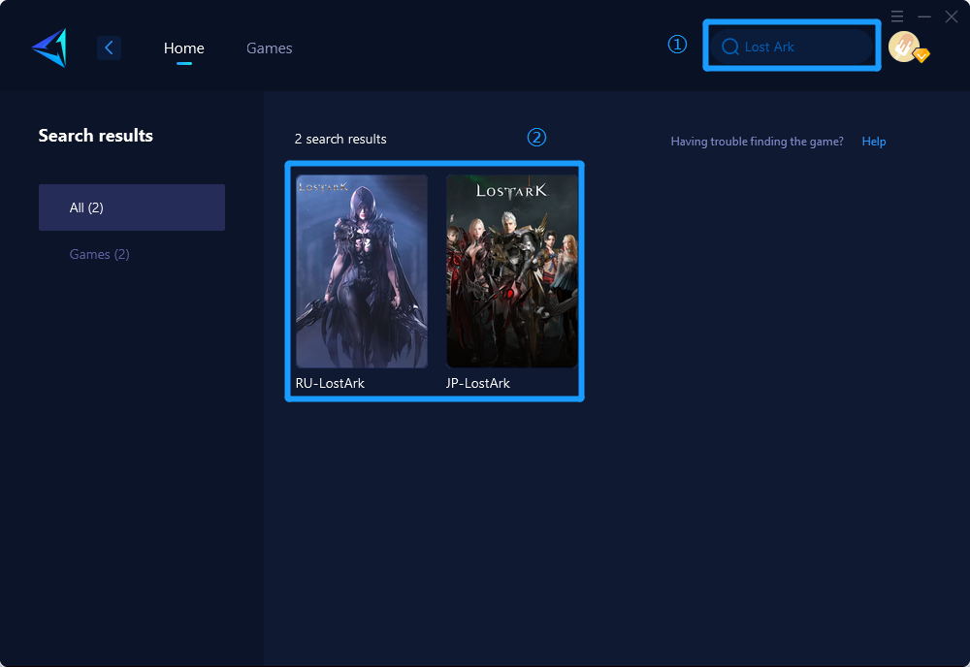
Task: Open the user profile avatar
Action: click(906, 47)
